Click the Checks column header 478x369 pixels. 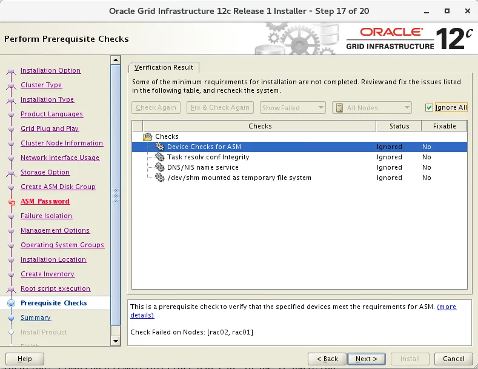[x=259, y=126]
